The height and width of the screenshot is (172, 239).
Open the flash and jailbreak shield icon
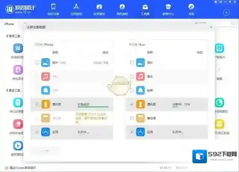[x=122, y=9]
